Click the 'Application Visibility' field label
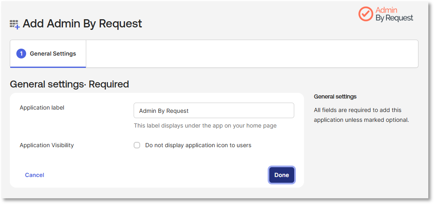 tap(47, 145)
